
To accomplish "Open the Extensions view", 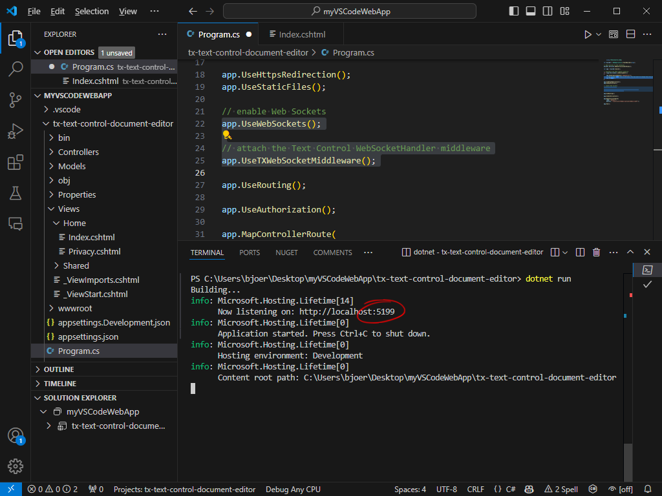I will 16,162.
